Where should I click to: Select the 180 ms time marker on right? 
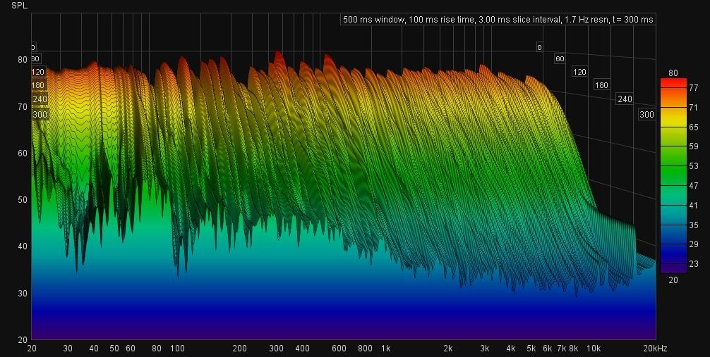coord(601,85)
